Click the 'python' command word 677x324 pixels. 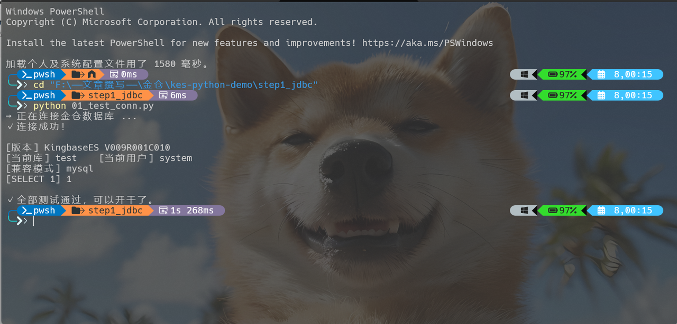click(49, 106)
